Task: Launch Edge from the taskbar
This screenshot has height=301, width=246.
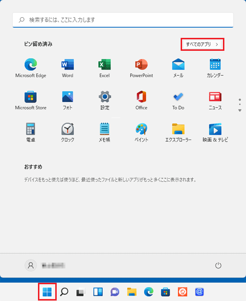Action: pyautogui.click(x=149, y=292)
